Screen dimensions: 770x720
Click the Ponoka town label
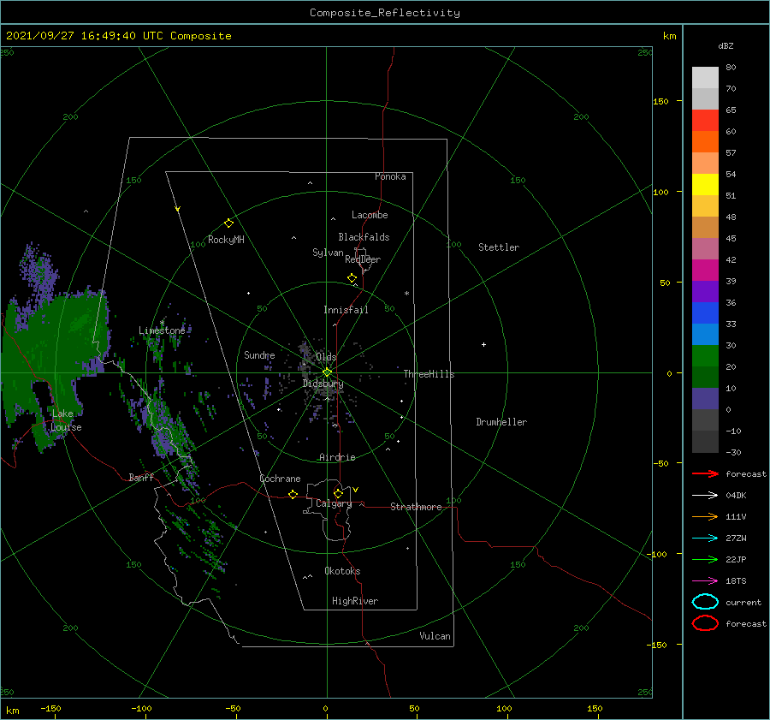coord(390,176)
